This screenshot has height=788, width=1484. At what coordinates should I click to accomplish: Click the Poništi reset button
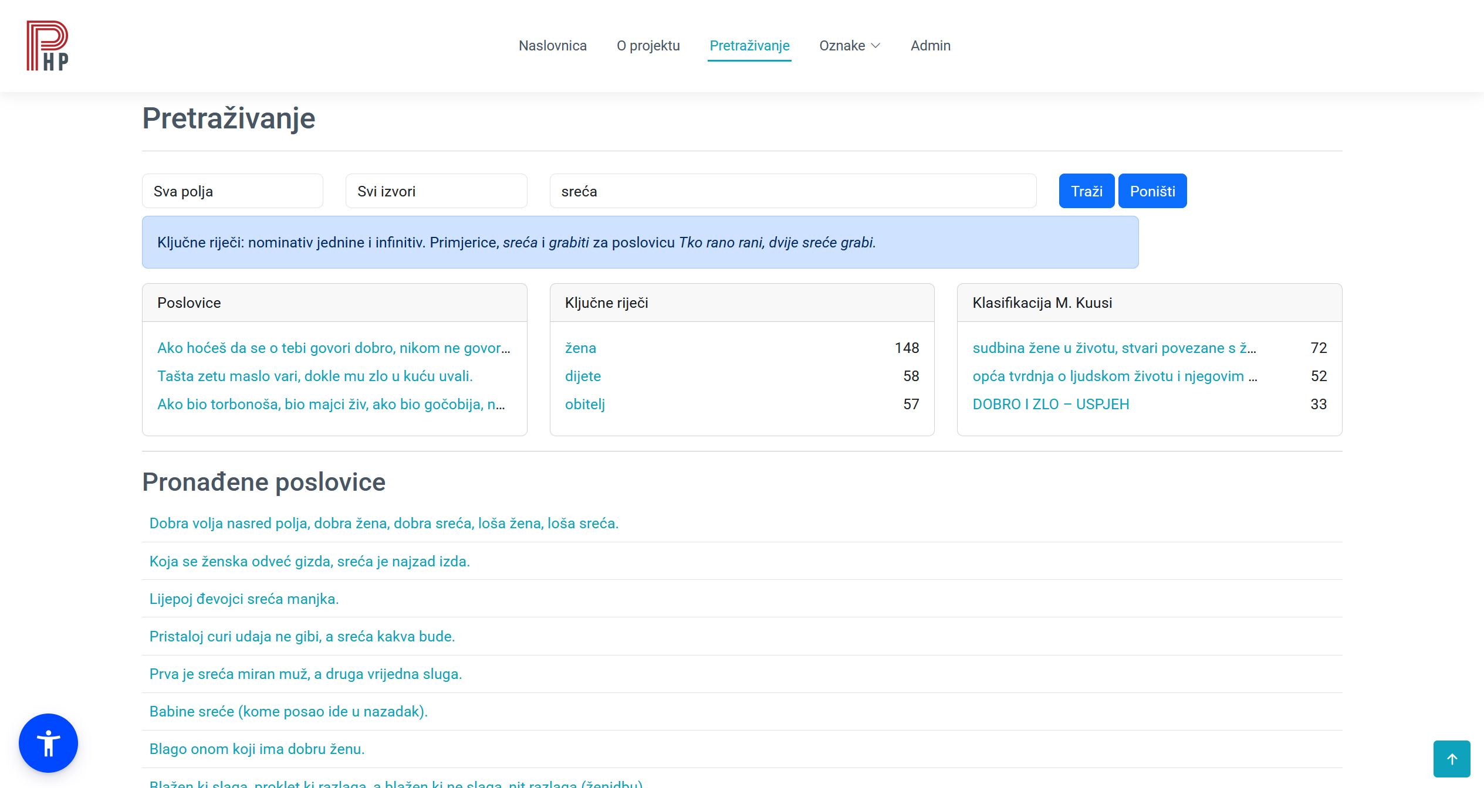coord(1152,191)
